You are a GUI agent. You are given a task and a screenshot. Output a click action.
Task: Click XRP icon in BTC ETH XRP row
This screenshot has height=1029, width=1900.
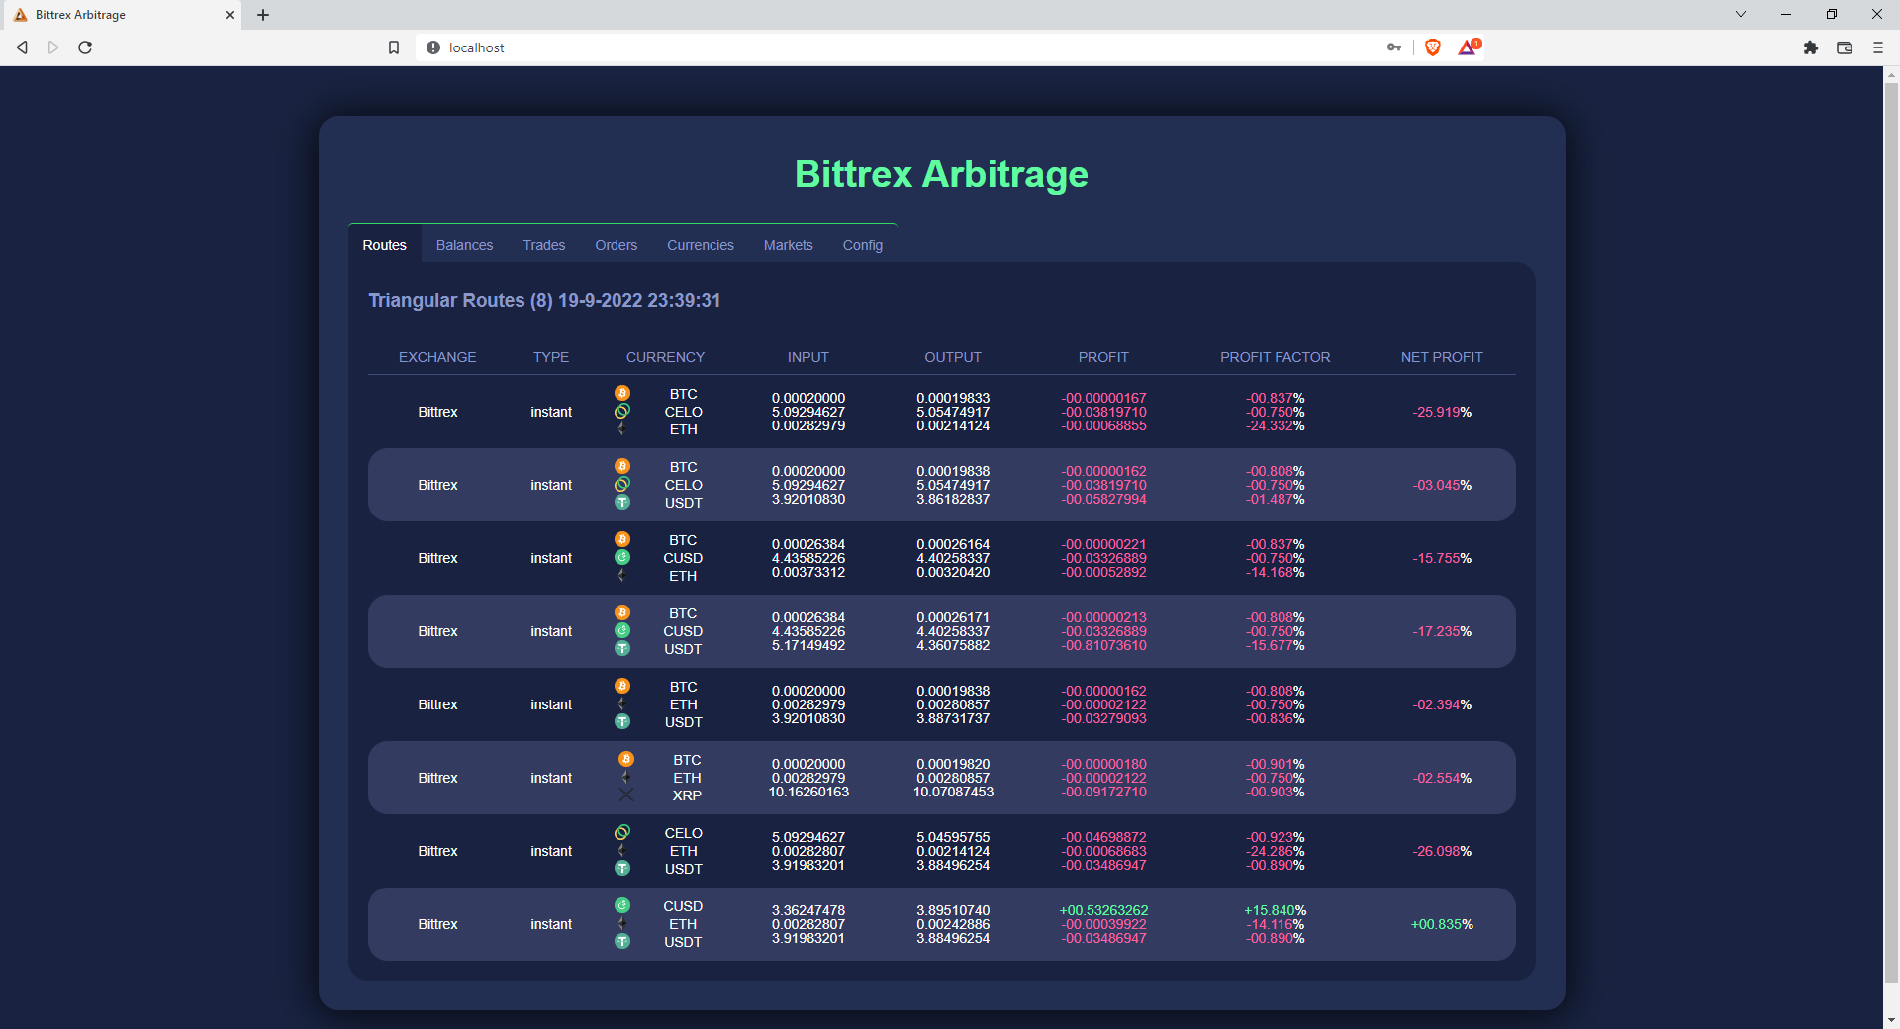click(626, 795)
